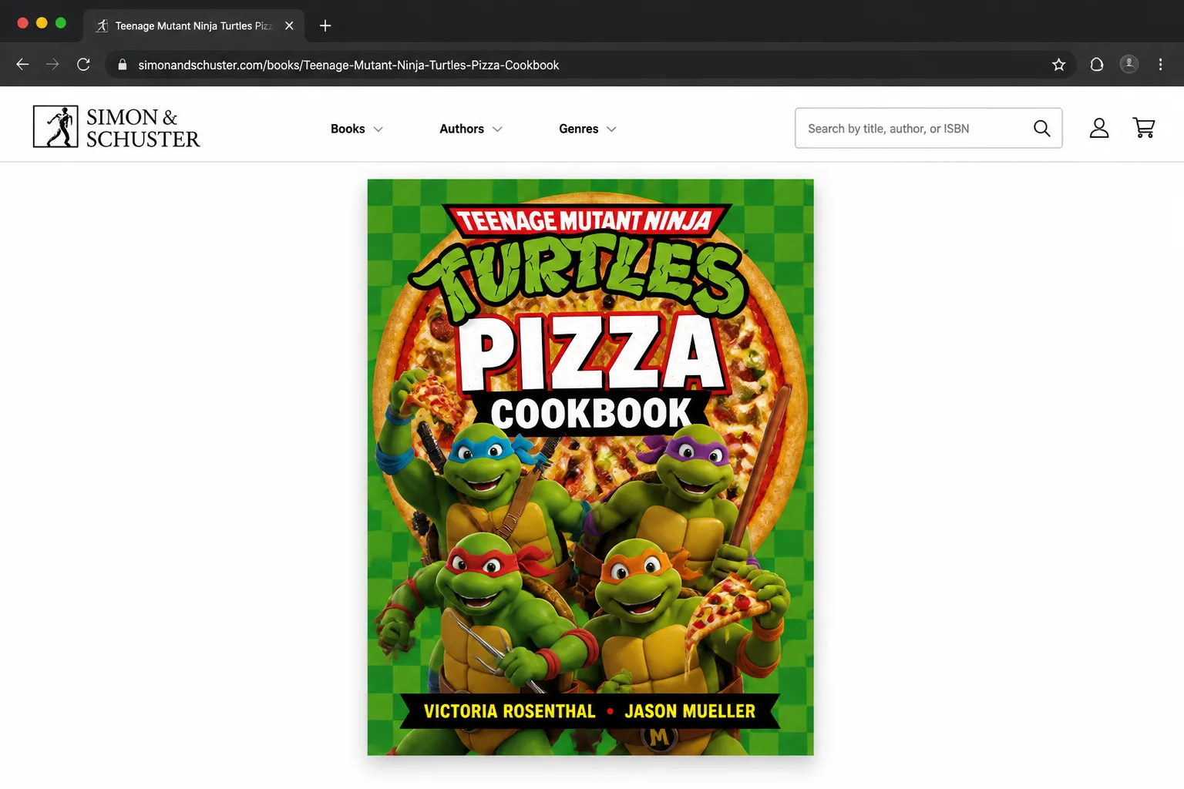Open the browser profile avatar

[x=1128, y=64]
